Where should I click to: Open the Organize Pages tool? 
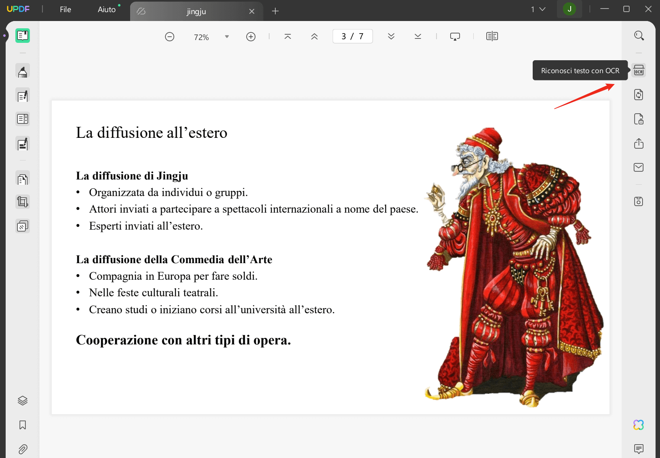pyautogui.click(x=23, y=179)
